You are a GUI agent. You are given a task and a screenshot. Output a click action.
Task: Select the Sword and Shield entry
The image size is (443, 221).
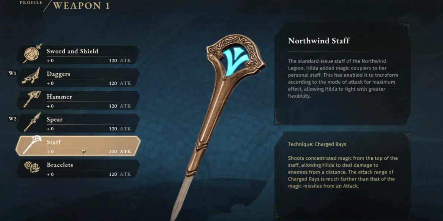(78, 55)
